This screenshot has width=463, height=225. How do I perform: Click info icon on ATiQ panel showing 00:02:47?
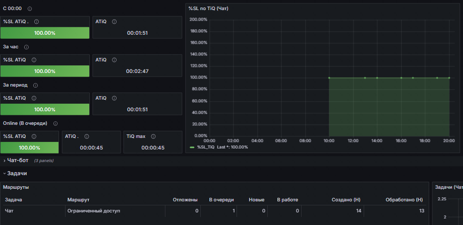tap(114, 60)
